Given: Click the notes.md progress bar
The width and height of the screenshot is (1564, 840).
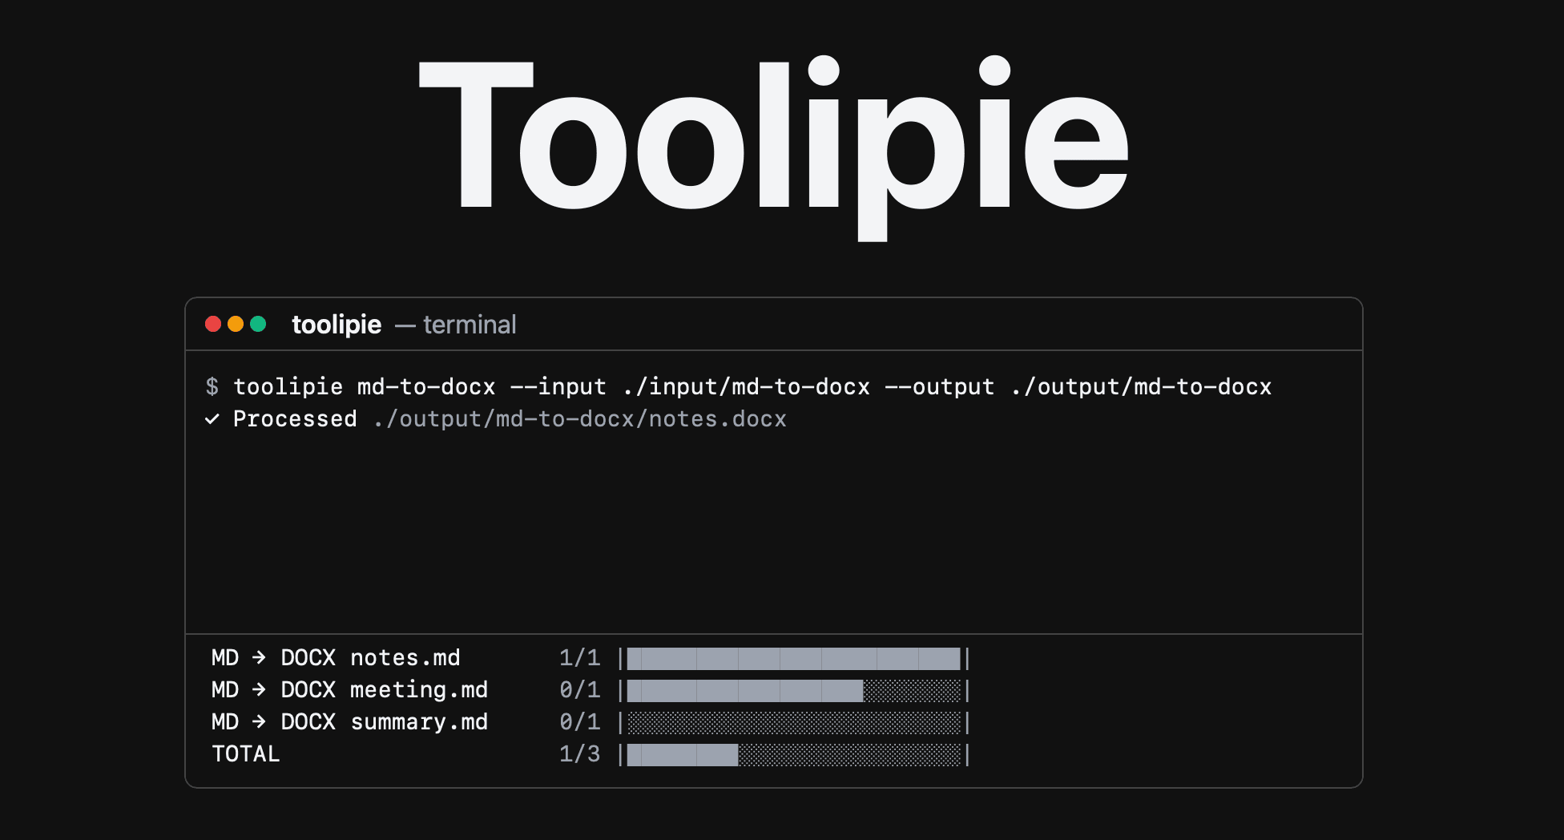Looking at the screenshot, I should tap(795, 658).
